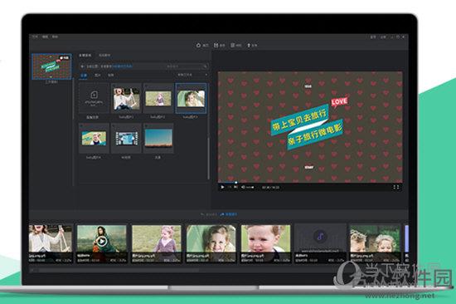Click the blue link in media location bar
The width and height of the screenshot is (456, 304).
(x=123, y=66)
